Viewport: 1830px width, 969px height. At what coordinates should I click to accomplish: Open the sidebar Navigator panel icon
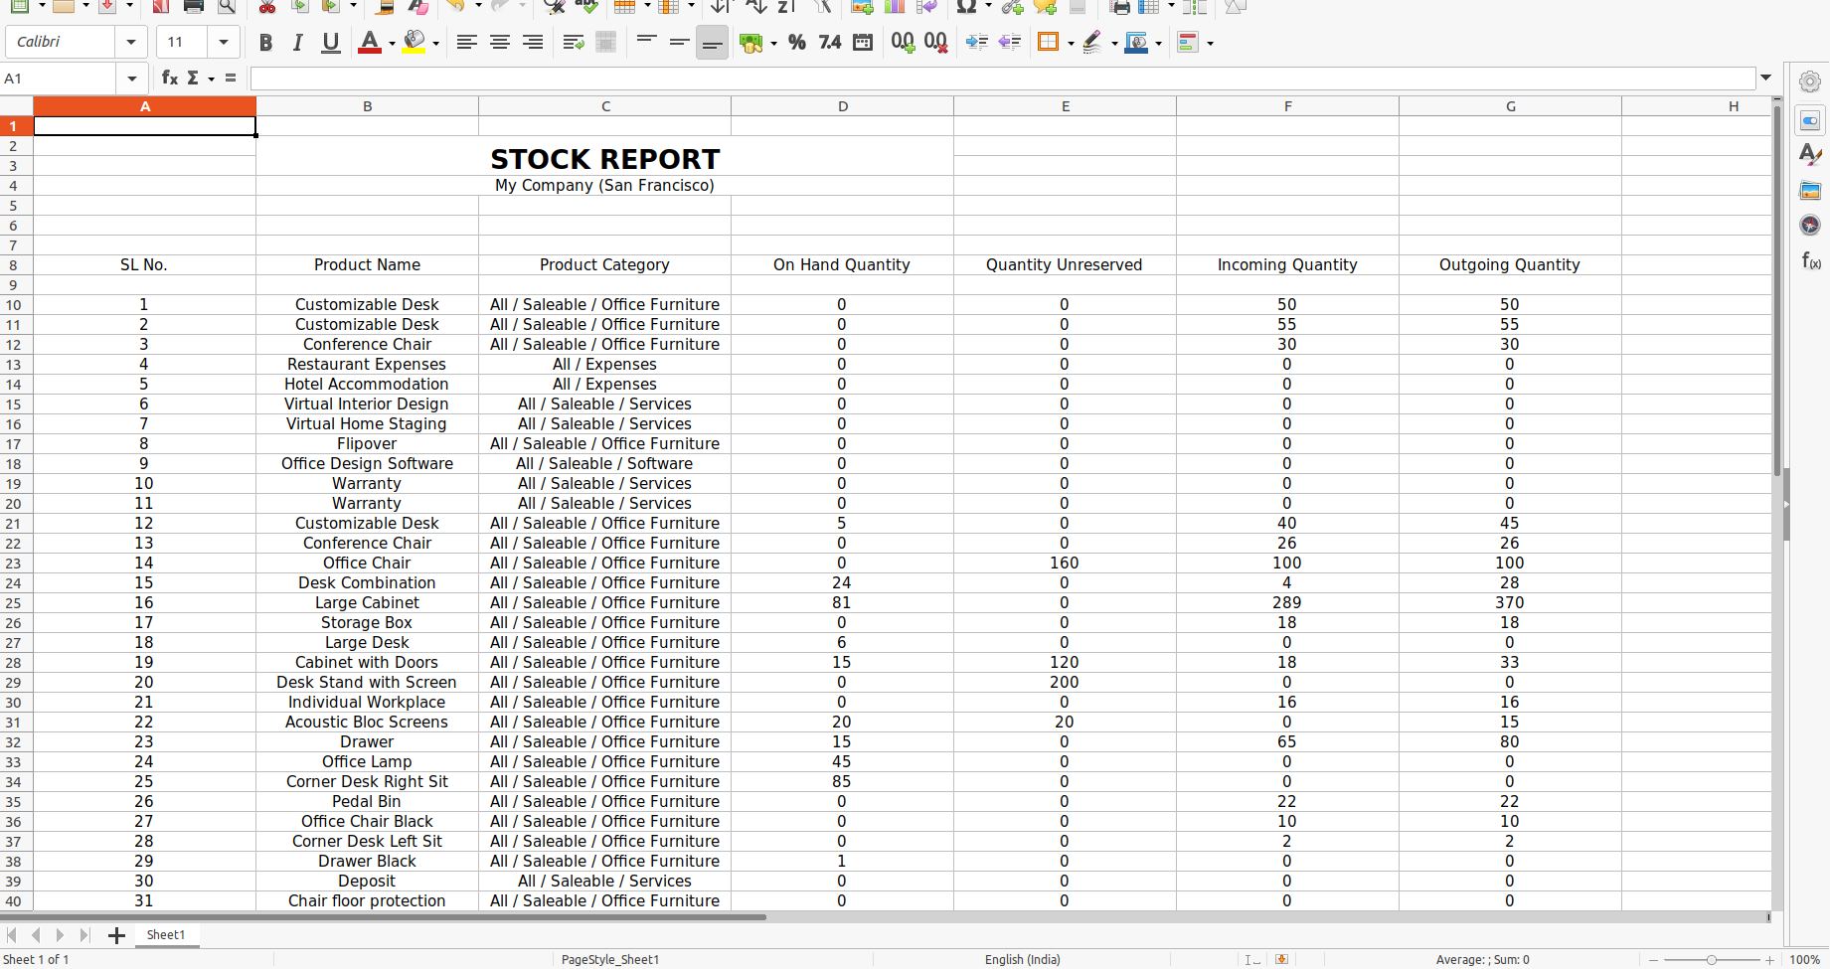(x=1810, y=226)
